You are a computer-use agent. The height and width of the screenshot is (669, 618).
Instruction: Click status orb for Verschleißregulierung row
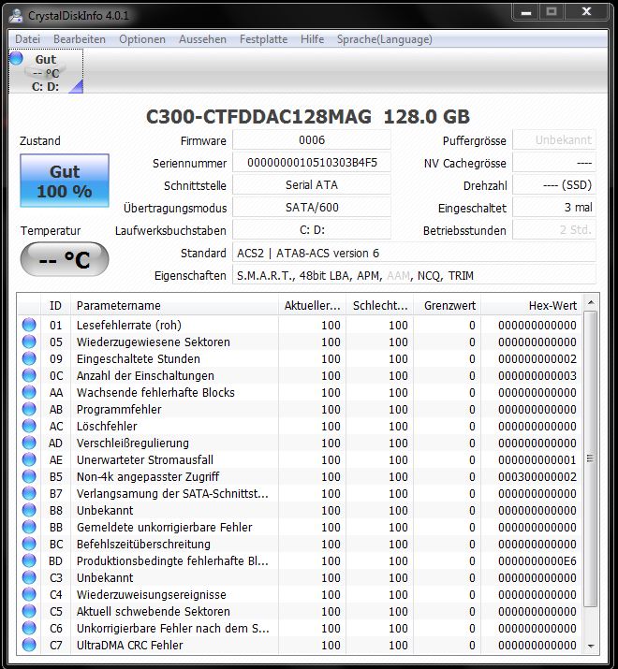(29, 443)
